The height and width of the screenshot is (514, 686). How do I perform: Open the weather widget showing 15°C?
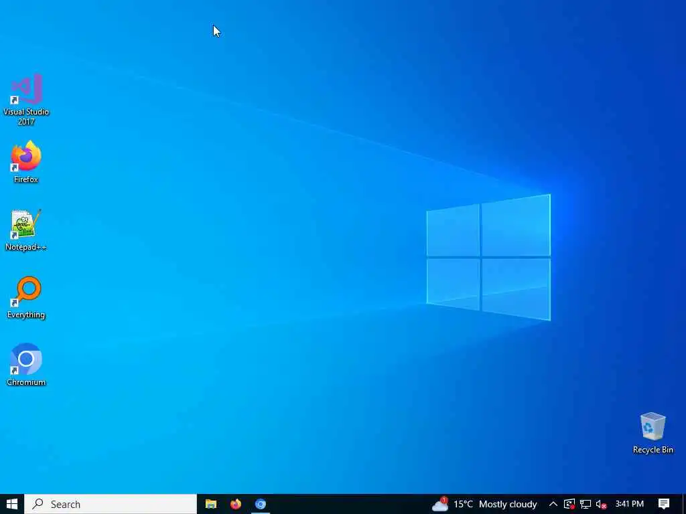[x=484, y=504]
